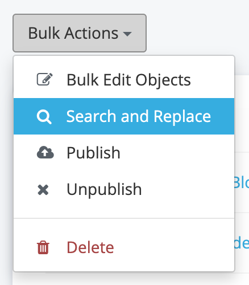Click the pencil-on-square Bulk Edit icon

(x=44, y=79)
